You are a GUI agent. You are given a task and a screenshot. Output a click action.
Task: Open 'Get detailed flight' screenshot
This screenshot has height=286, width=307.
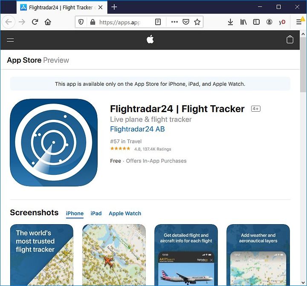[x=186, y=255]
